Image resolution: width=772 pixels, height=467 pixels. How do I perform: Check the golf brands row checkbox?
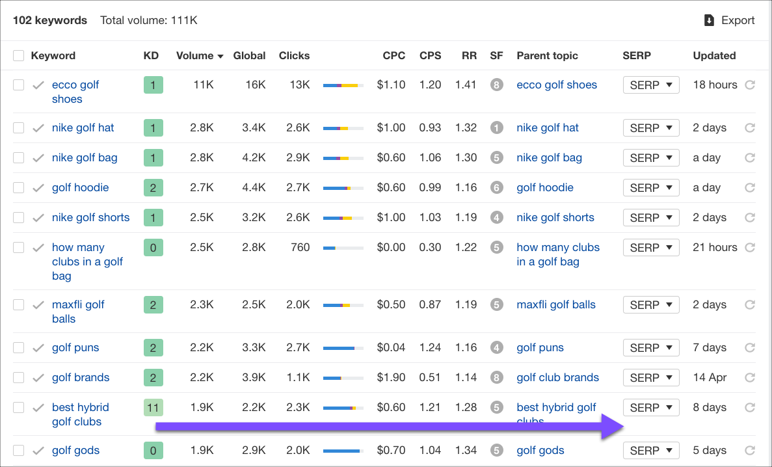point(18,377)
